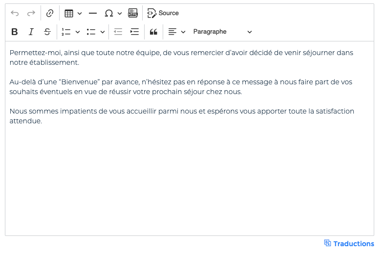This screenshot has height=253, width=384.
Task: Open the special characters omega icon
Action: click(x=109, y=13)
